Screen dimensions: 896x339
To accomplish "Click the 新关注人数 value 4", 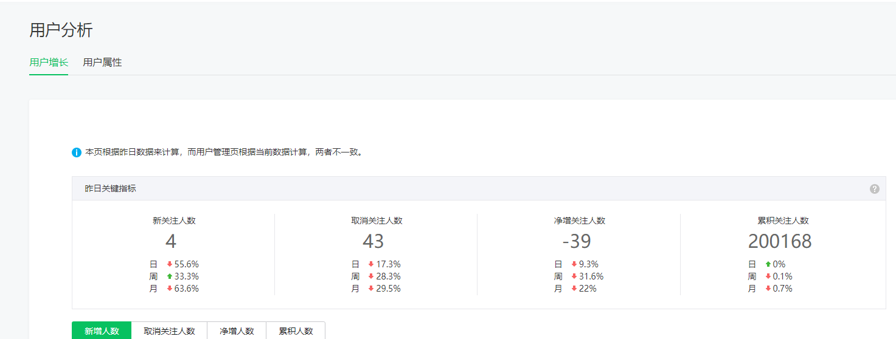I will tap(171, 241).
